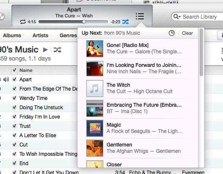Move the playback progress slider knob

84,22
